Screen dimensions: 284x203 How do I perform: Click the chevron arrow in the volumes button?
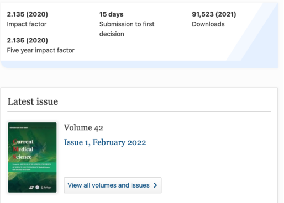[x=155, y=185]
